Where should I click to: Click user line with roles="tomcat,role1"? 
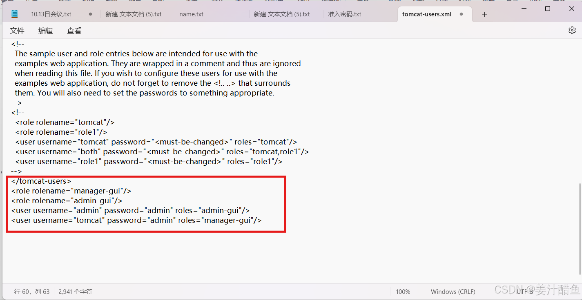(x=162, y=152)
